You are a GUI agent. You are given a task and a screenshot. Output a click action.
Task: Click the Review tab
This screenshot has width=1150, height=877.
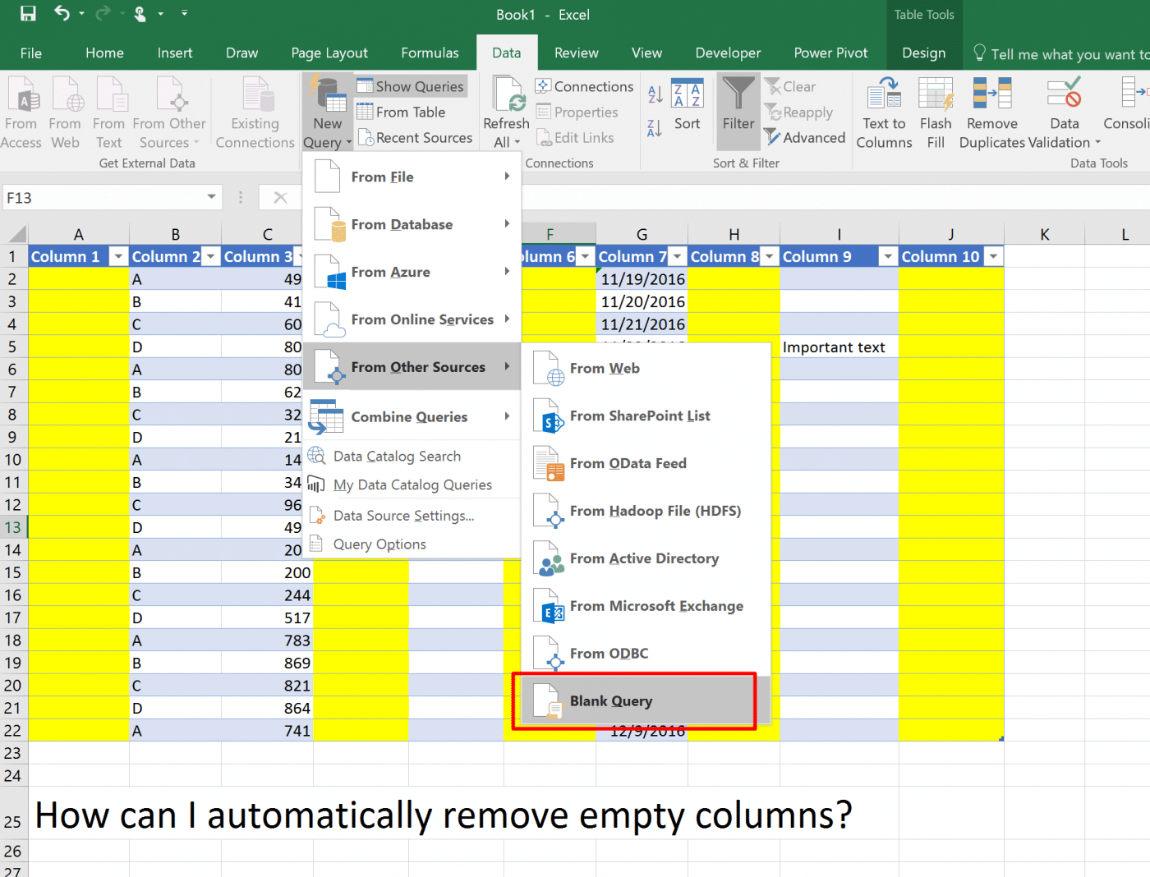click(x=576, y=53)
